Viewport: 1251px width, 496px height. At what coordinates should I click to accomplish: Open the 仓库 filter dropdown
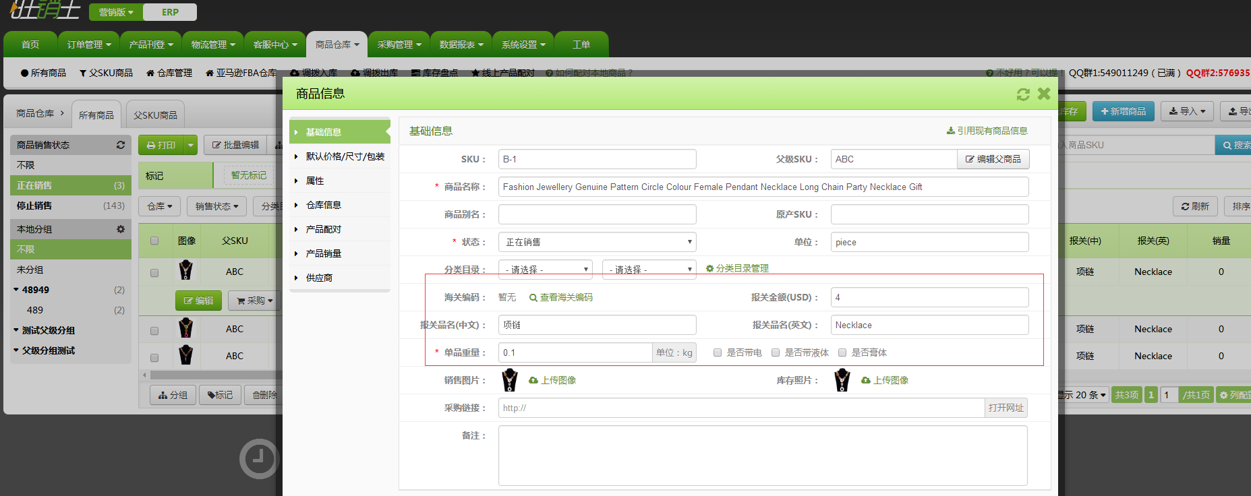[x=160, y=206]
